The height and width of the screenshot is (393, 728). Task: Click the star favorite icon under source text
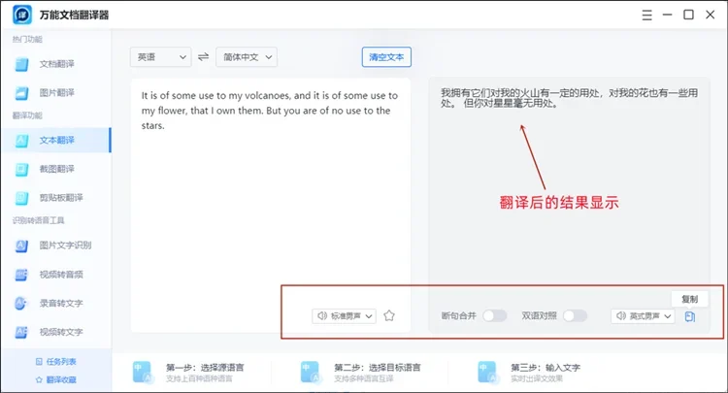[x=389, y=316]
